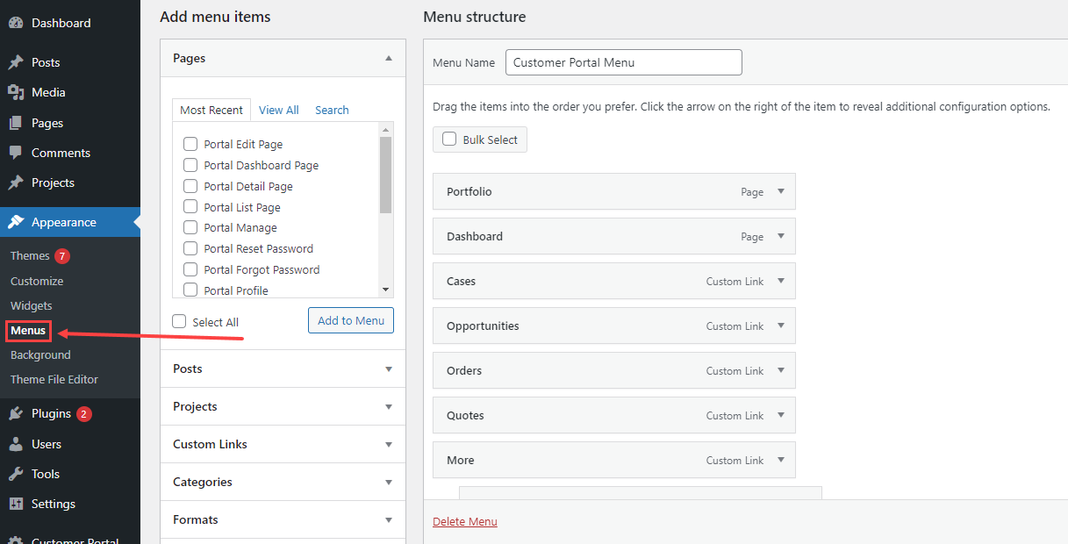This screenshot has width=1068, height=544.
Task: Click the Dashboard gauge icon in sidebar
Action: click(x=16, y=23)
